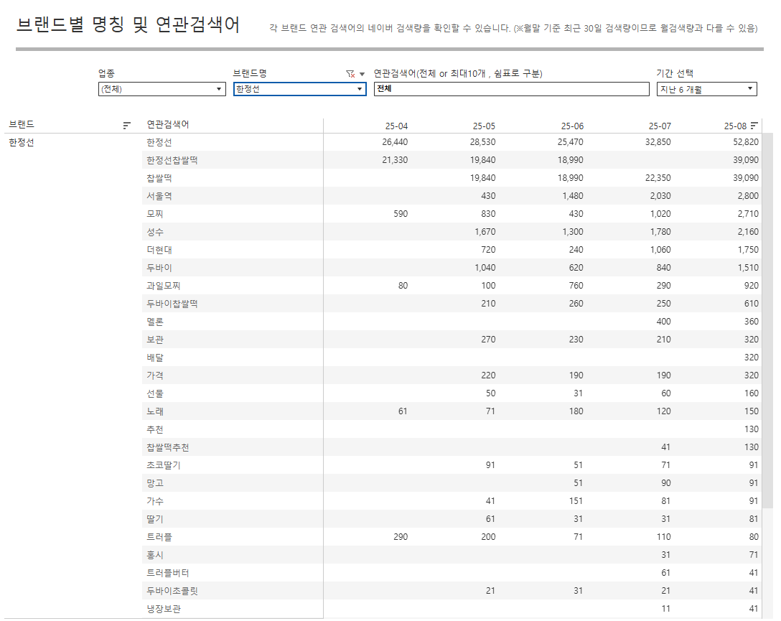
Task: Click the 25-05 column header
Action: tap(484, 126)
